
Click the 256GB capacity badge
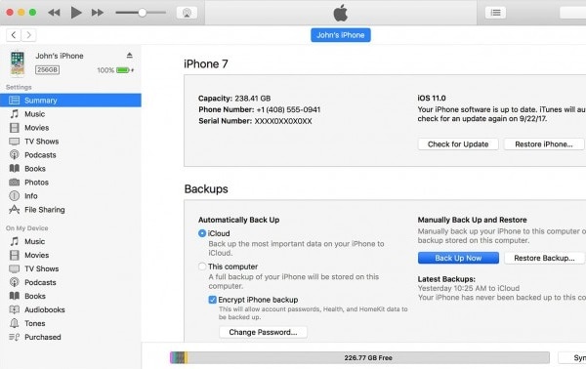point(47,70)
